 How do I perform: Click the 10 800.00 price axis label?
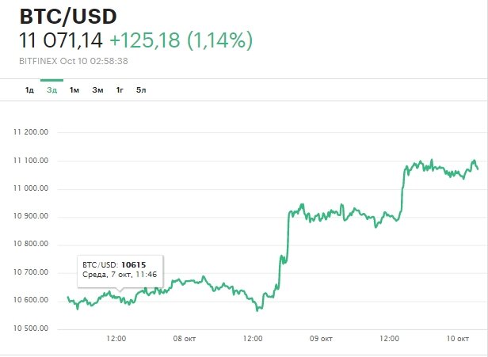[x=31, y=244]
